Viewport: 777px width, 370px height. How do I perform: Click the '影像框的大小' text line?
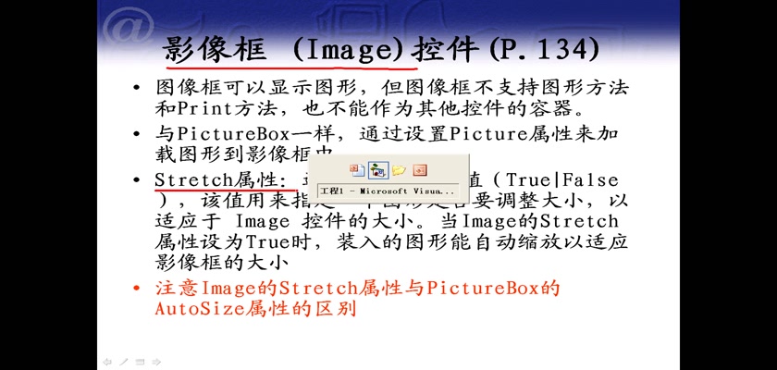(x=221, y=263)
